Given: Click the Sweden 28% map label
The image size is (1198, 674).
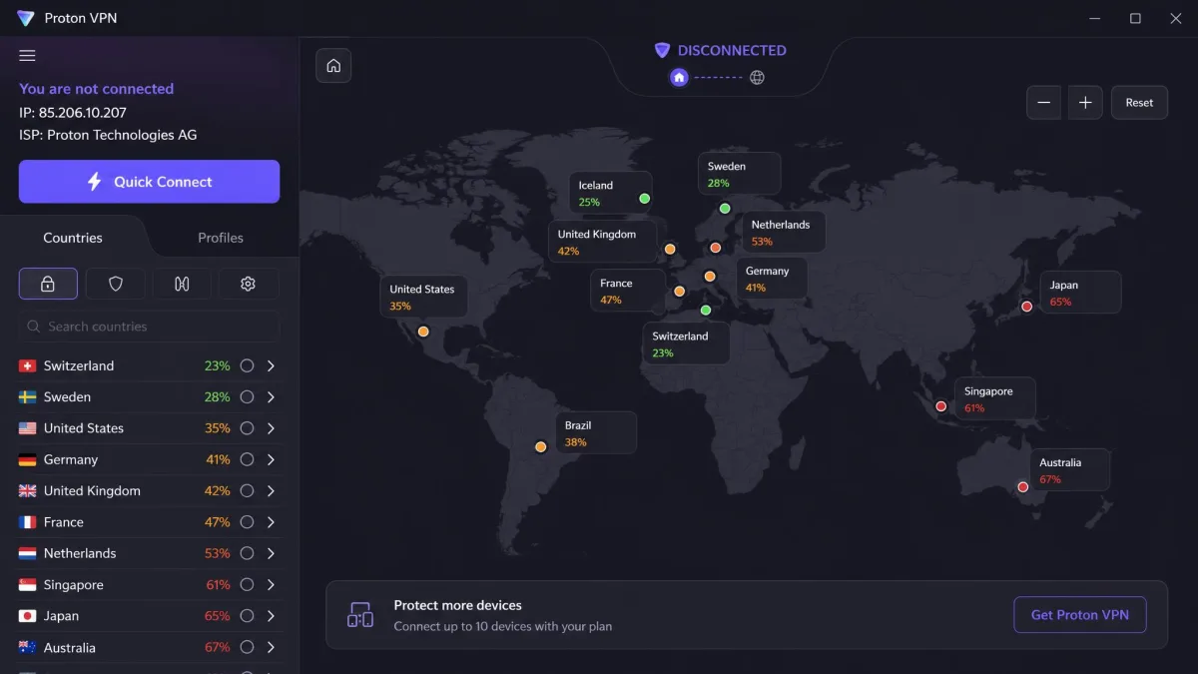Looking at the screenshot, I should pos(740,174).
